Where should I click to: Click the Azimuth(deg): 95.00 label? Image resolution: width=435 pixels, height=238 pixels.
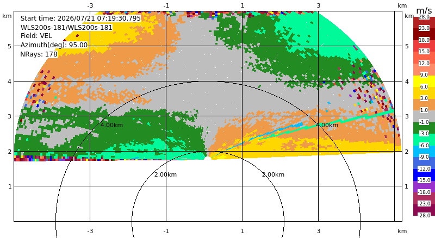(x=54, y=45)
